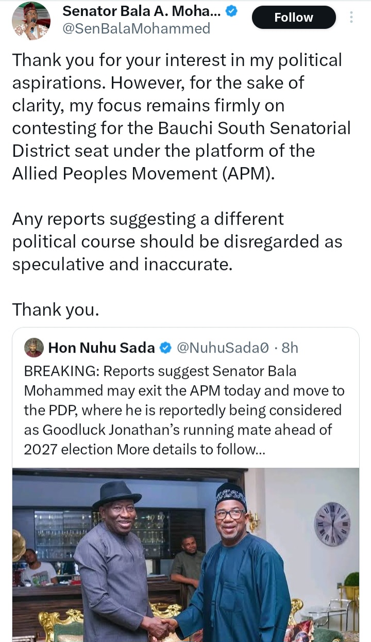This screenshot has height=642, width=371.
Task: Follow Senator Bala A. Mohammed
Action: point(294,18)
